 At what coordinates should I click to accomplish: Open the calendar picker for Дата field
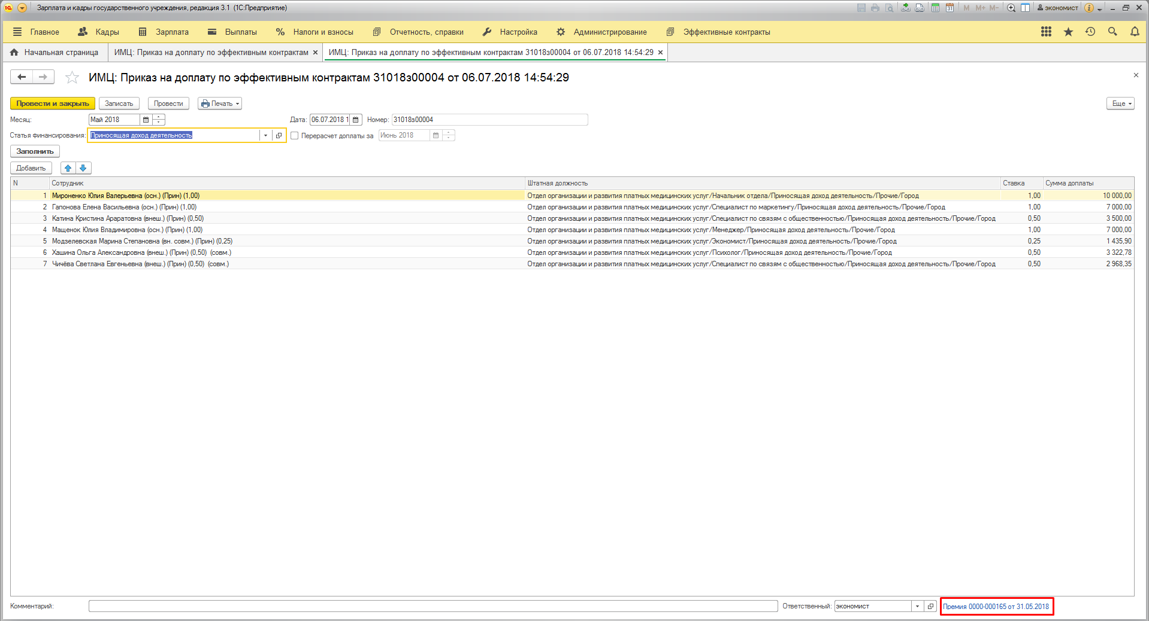(x=356, y=120)
